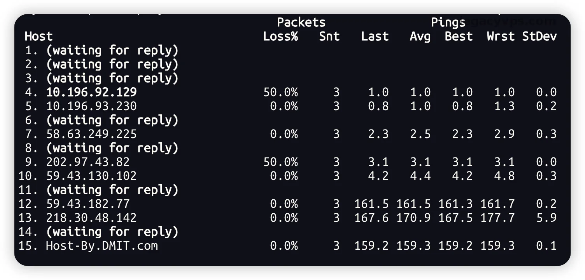Click the Packets group heading
585x280 pixels.
(301, 22)
